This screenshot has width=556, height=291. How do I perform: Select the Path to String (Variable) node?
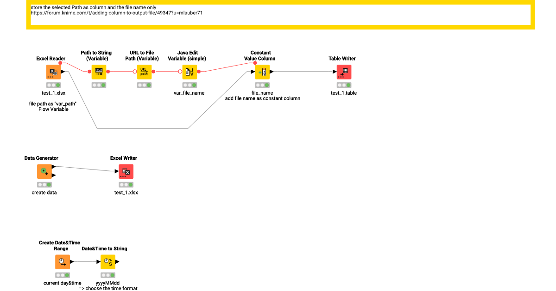[99, 72]
